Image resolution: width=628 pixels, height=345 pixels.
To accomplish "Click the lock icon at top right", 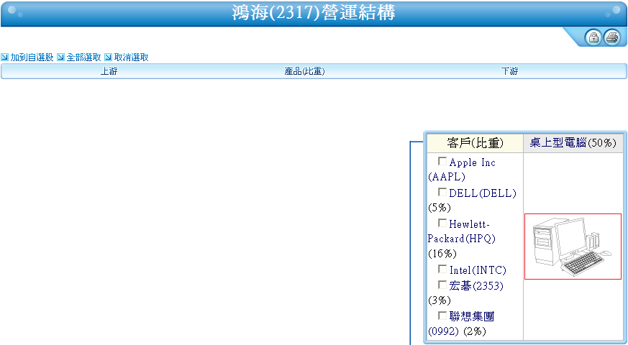I will tap(593, 37).
